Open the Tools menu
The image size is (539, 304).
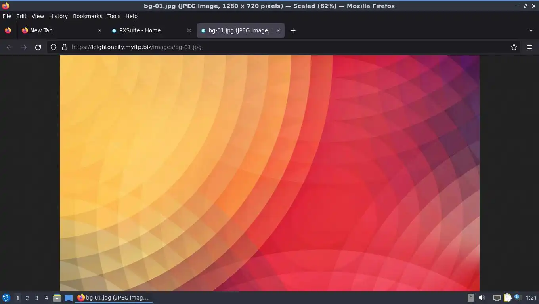(114, 16)
